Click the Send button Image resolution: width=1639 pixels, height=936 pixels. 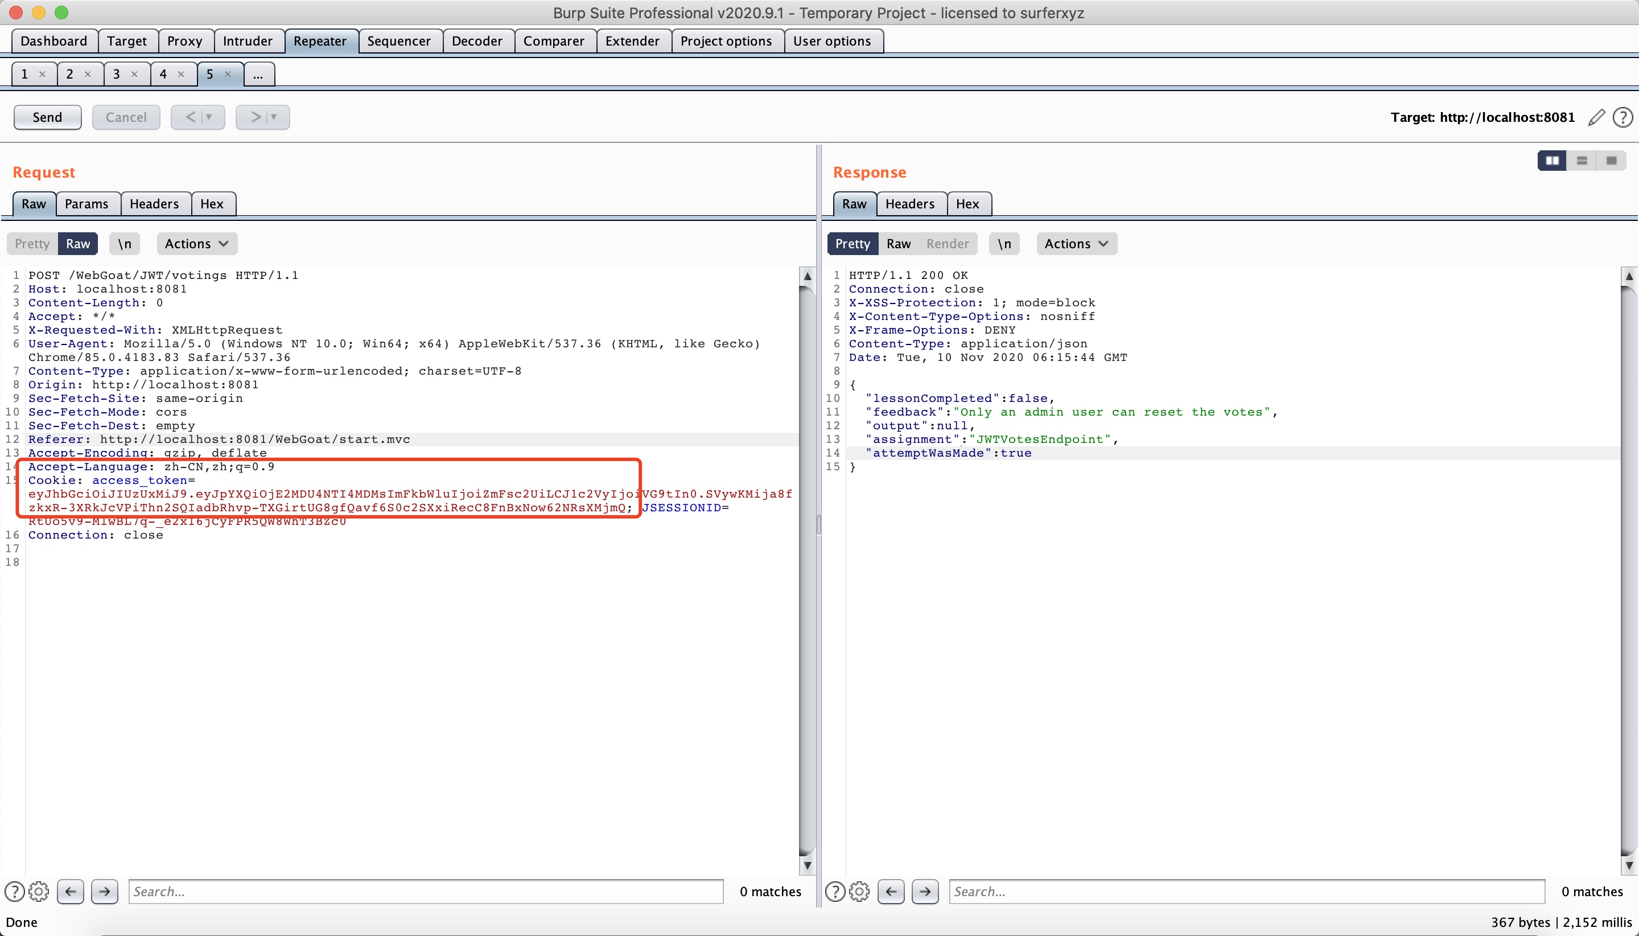point(48,117)
